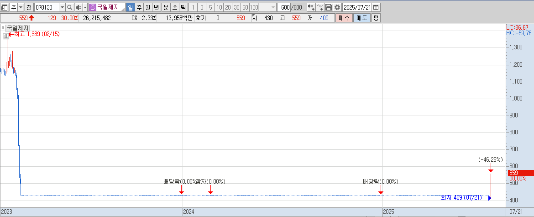The width and height of the screenshot is (534, 217).
Task: Click the 최고 1,389 (02/15) label
Action: click(x=37, y=34)
